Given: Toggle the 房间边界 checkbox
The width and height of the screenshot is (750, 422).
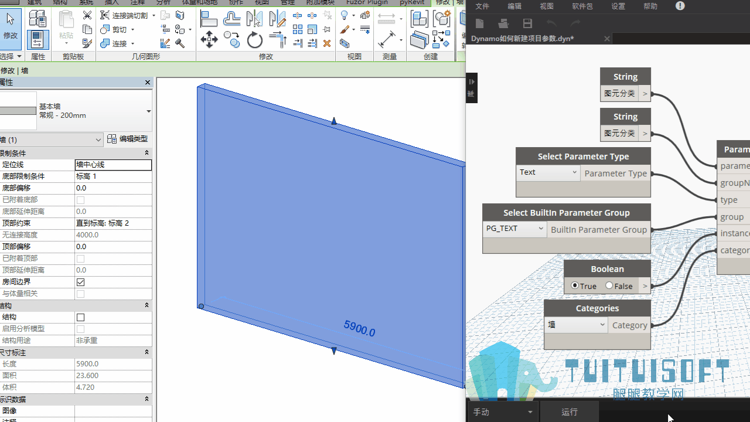Looking at the screenshot, I should 81,282.
